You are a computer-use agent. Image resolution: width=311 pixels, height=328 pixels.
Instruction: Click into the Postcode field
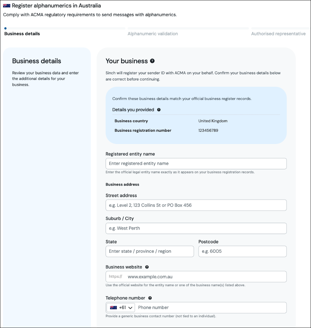pyautogui.click(x=242, y=251)
